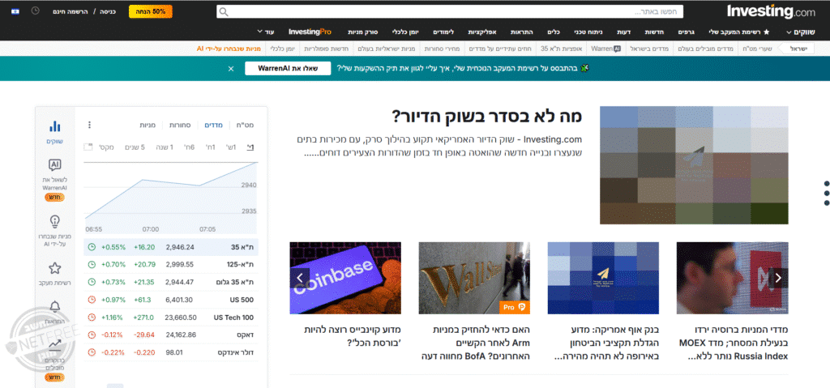Open the Coinbase article thumbnail

(x=345, y=278)
